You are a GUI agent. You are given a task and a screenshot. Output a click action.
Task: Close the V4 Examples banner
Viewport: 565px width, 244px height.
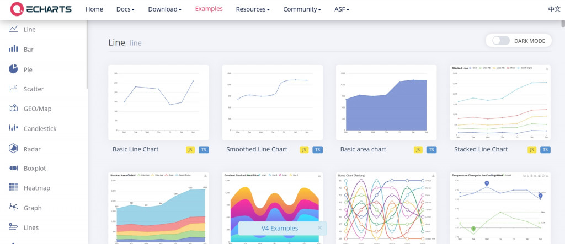click(x=319, y=228)
